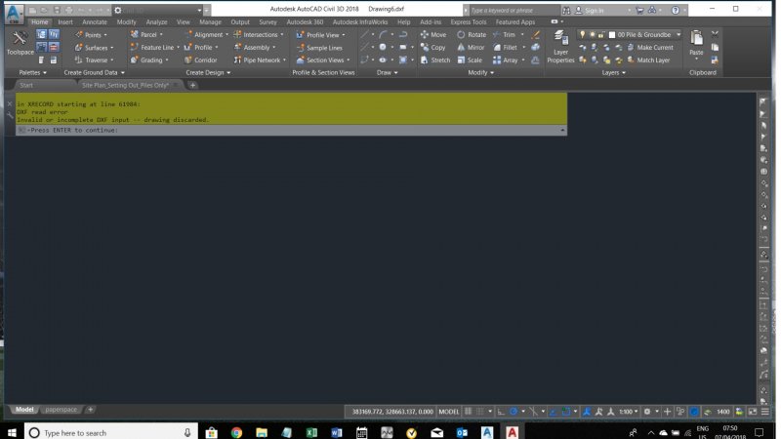Open the AutoCAD application menu

click(x=14, y=14)
